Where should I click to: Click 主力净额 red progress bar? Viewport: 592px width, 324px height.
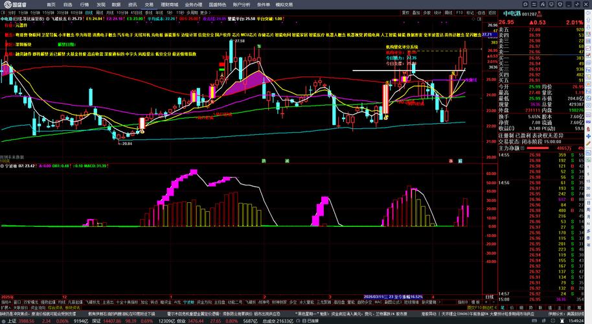click(x=538, y=148)
